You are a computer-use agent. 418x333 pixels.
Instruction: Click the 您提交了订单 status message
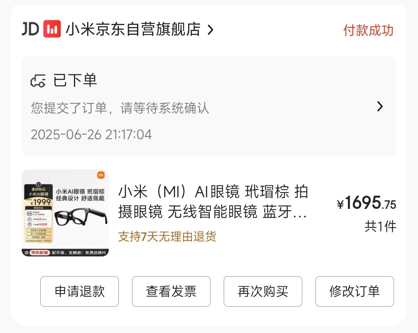120,108
